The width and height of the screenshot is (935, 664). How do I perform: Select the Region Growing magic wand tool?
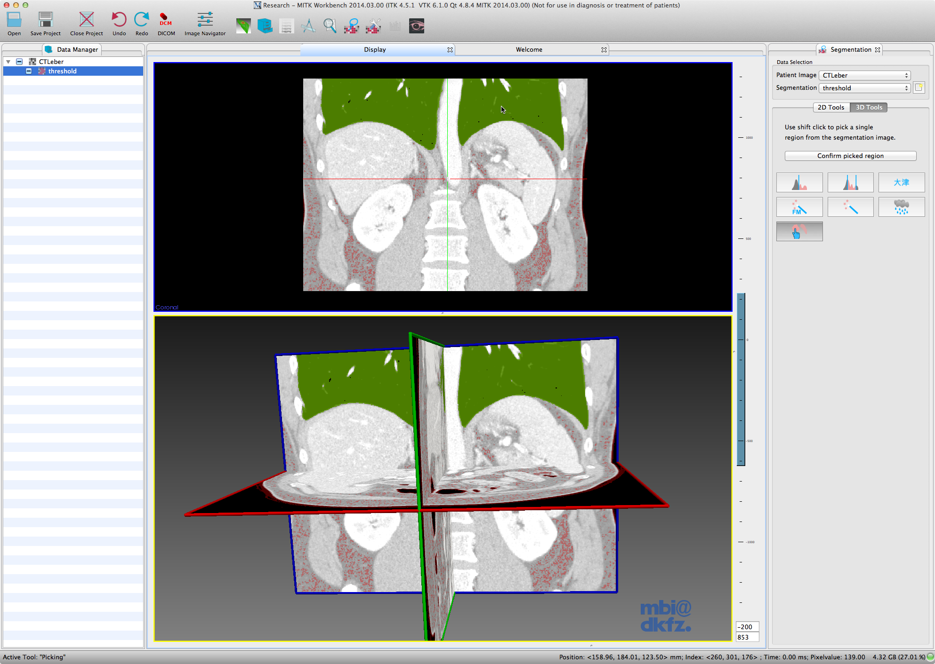click(850, 207)
